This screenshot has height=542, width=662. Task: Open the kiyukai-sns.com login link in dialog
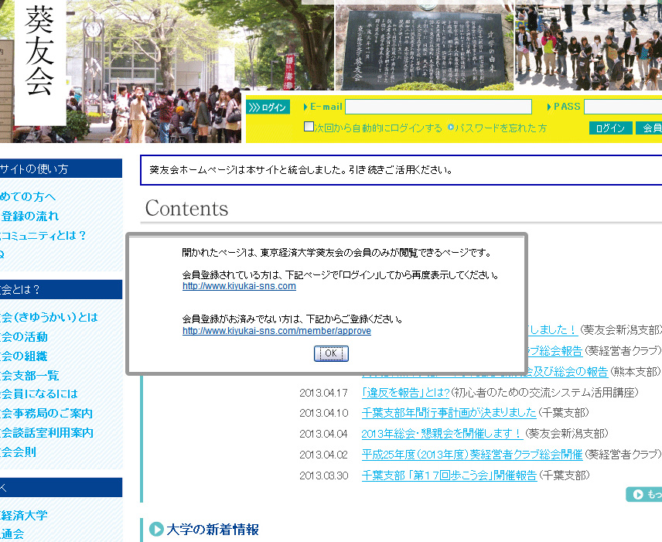pos(239,286)
